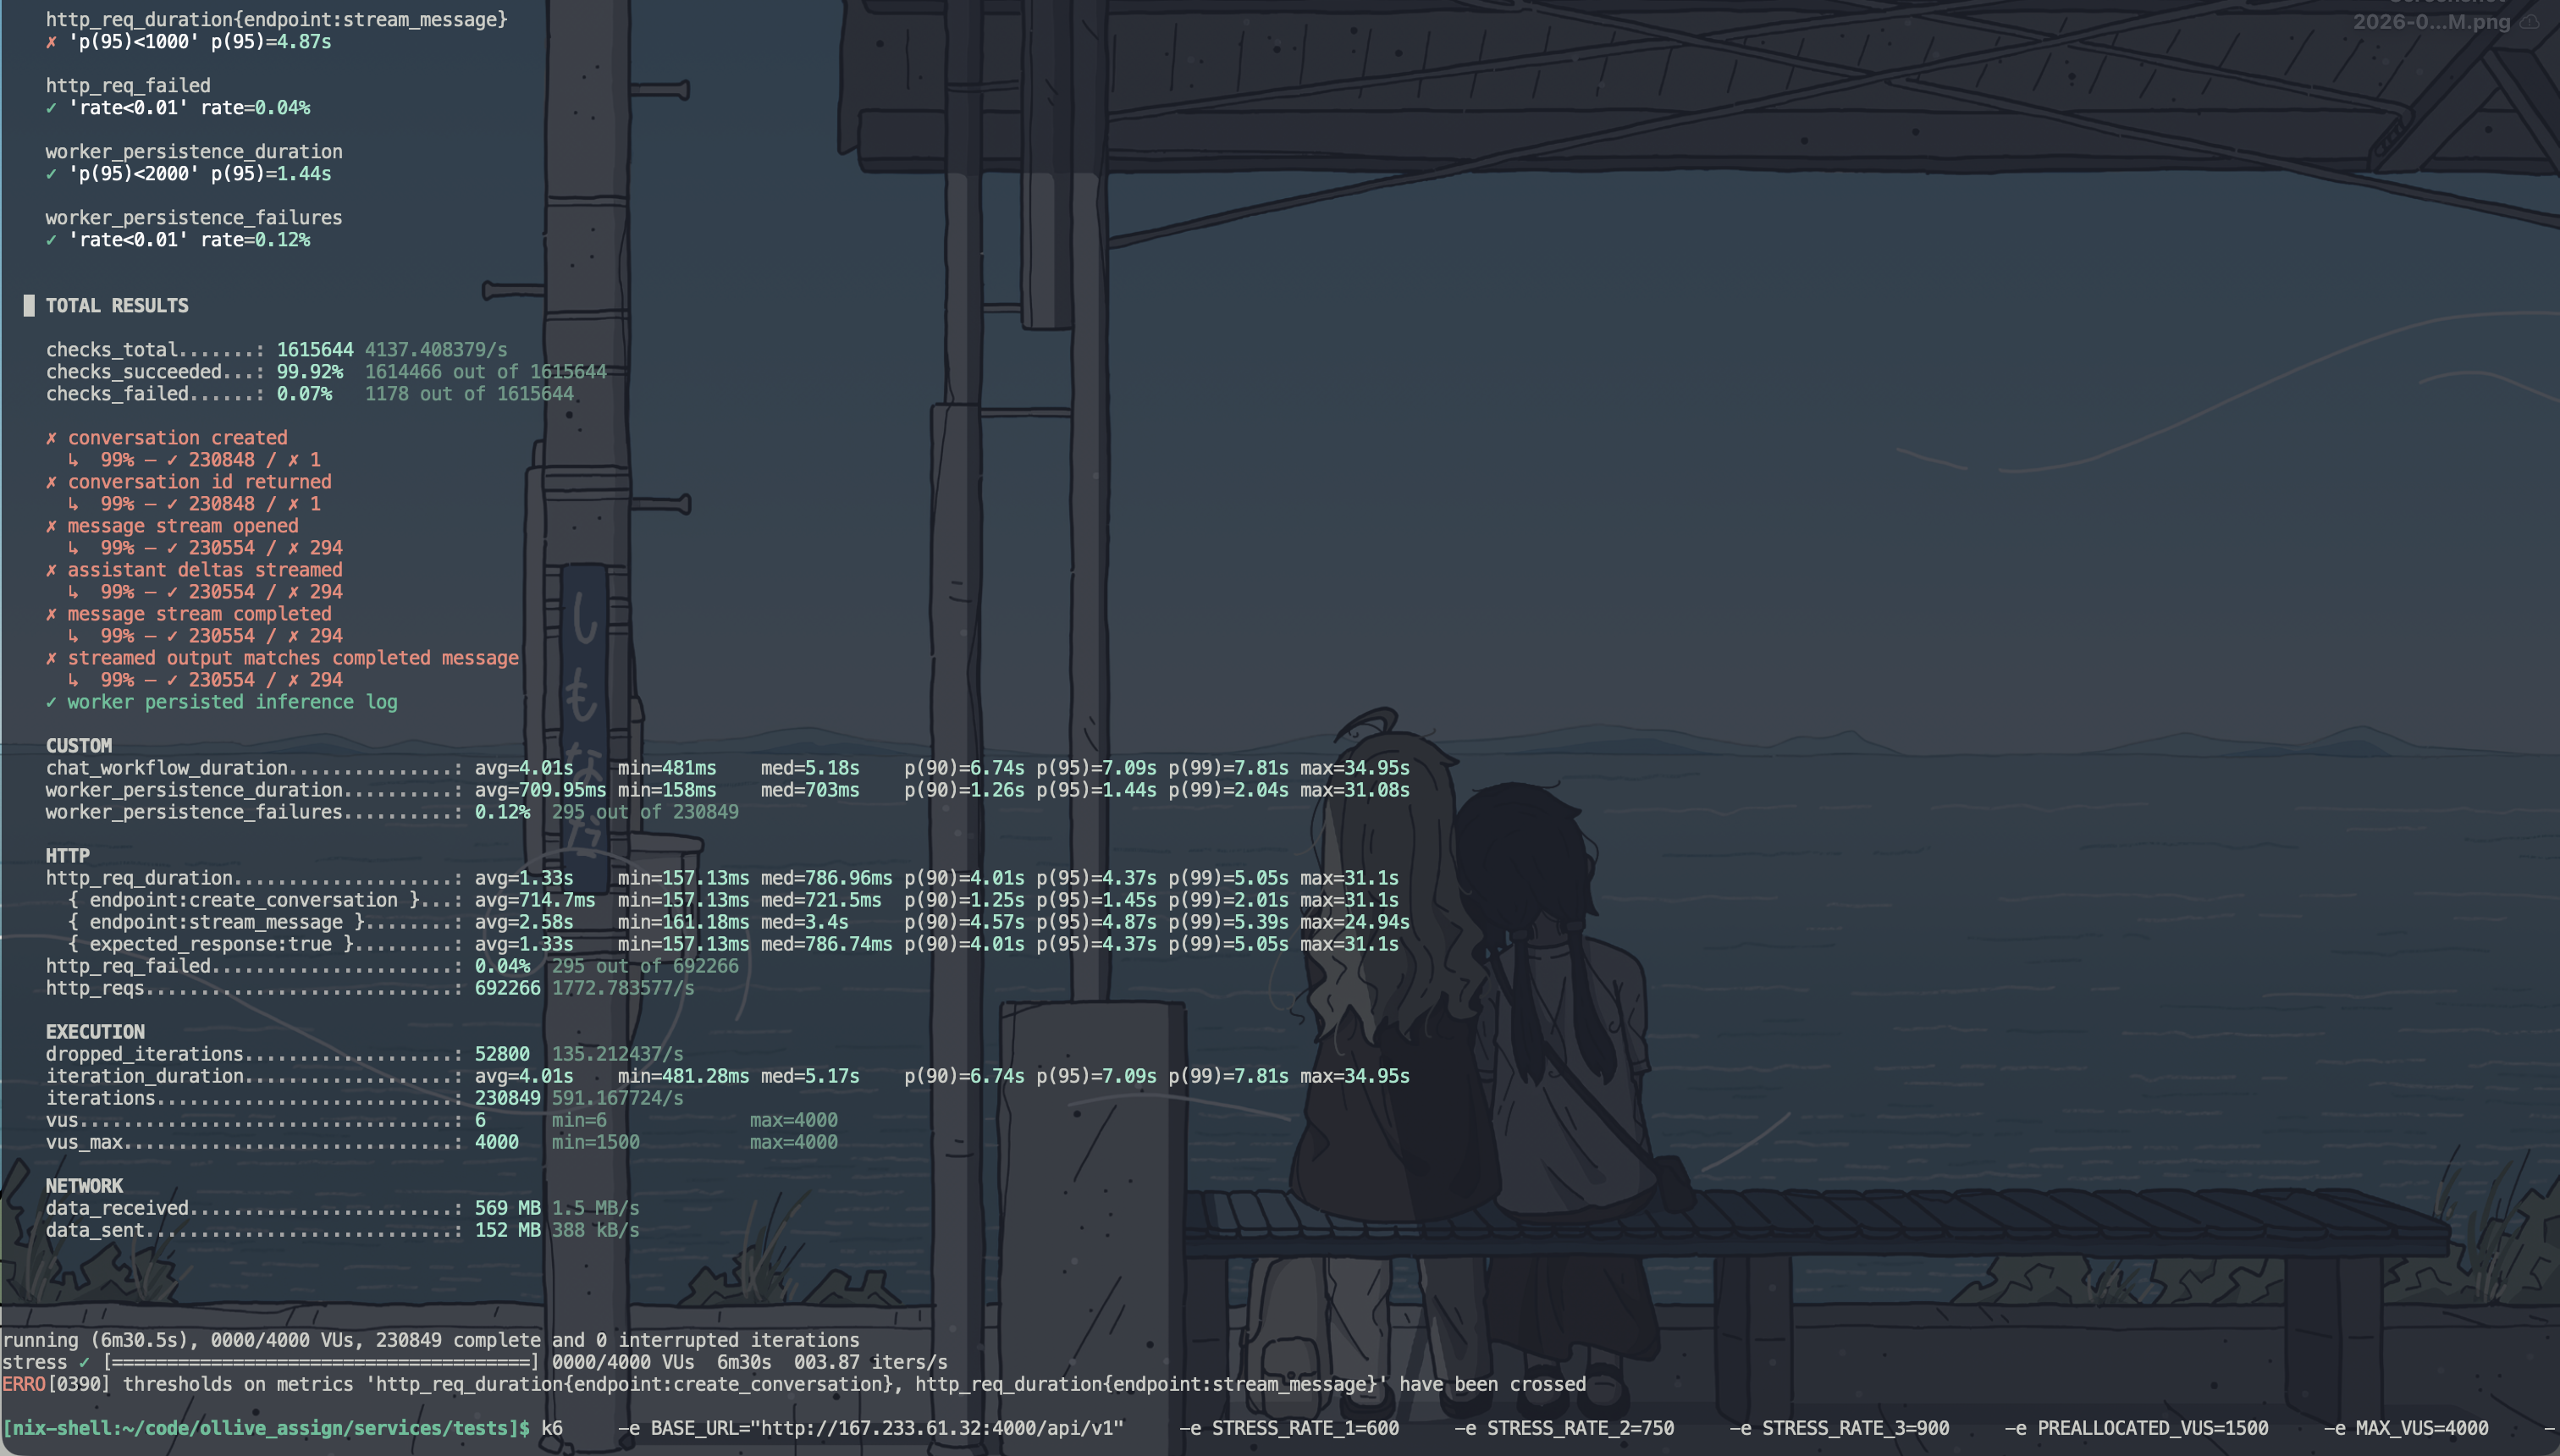2560x1456 pixels.
Task: Click the CUSTOM section heading
Action: (x=79, y=746)
